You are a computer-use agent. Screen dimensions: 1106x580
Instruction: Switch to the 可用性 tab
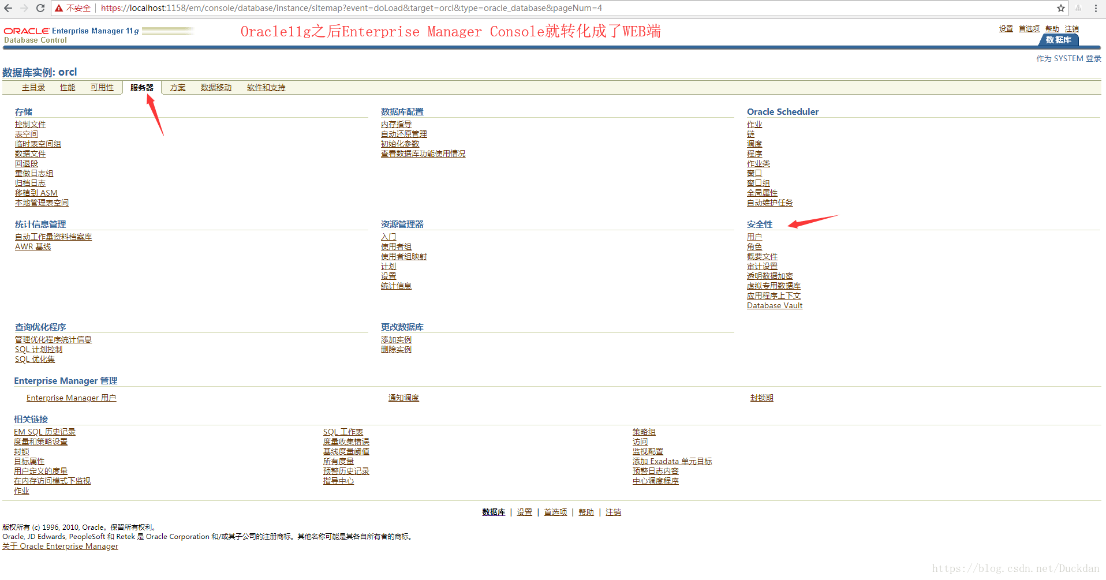click(x=102, y=88)
